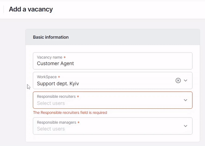Click the required asterisk beside Responsible recruiters
The image size is (205, 146).
[x=78, y=96]
